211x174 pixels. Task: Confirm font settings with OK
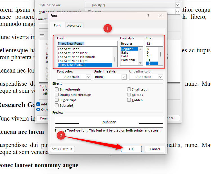pos(131,149)
